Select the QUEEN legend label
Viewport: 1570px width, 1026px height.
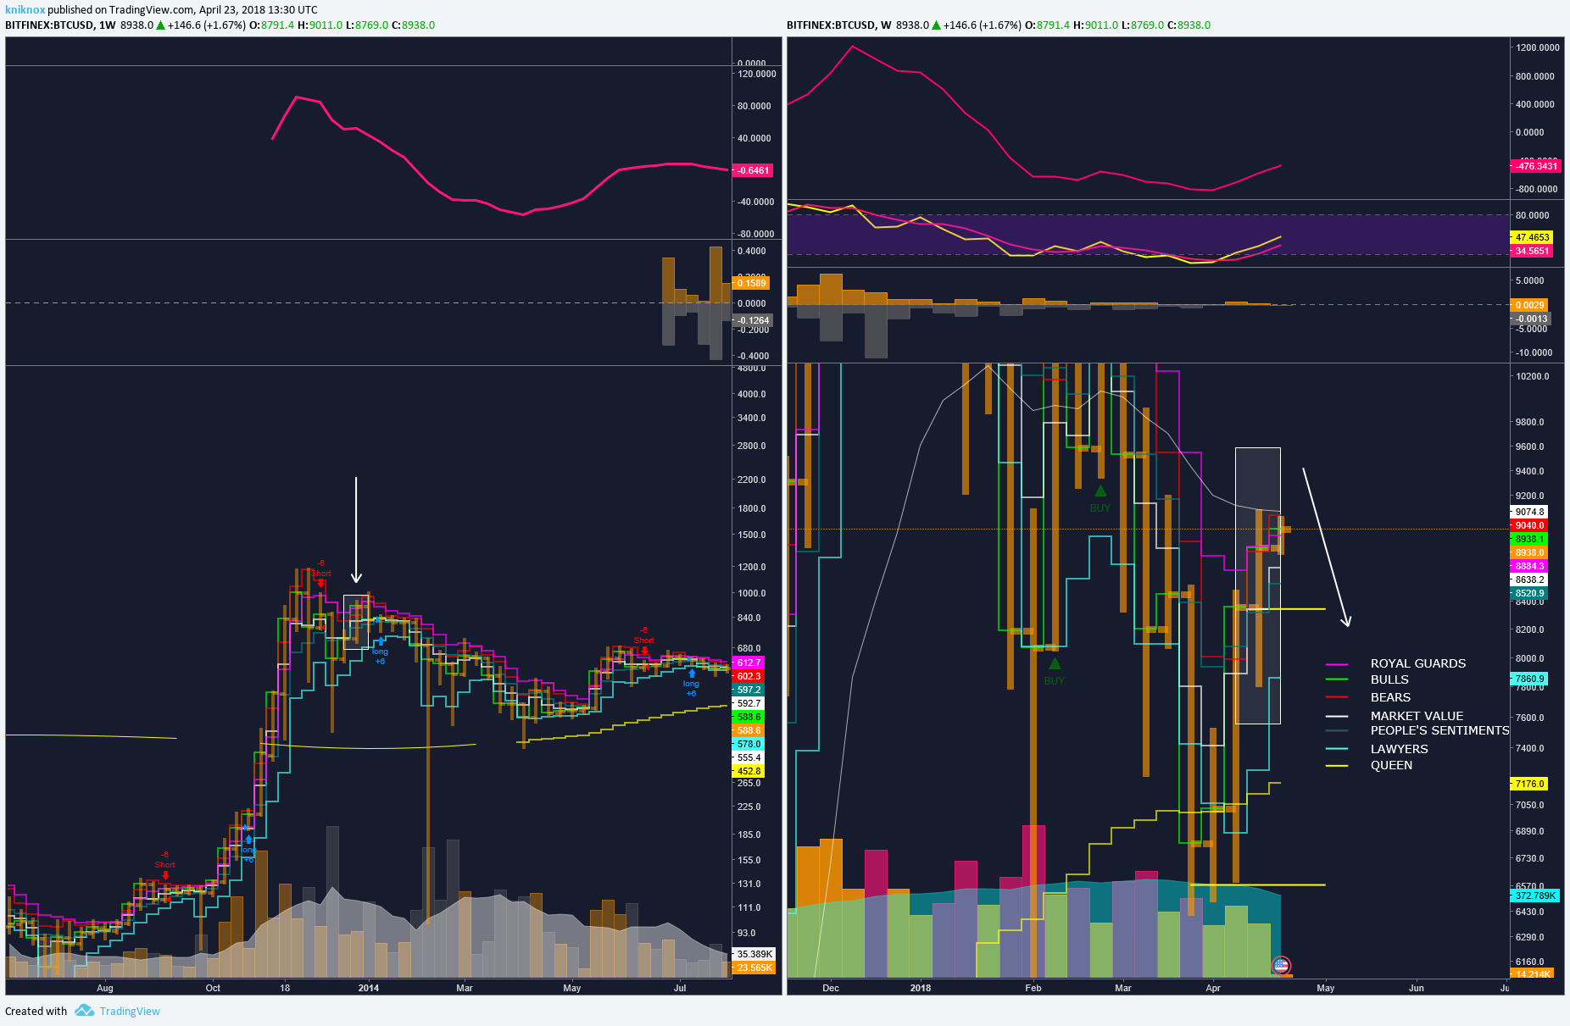(1391, 765)
